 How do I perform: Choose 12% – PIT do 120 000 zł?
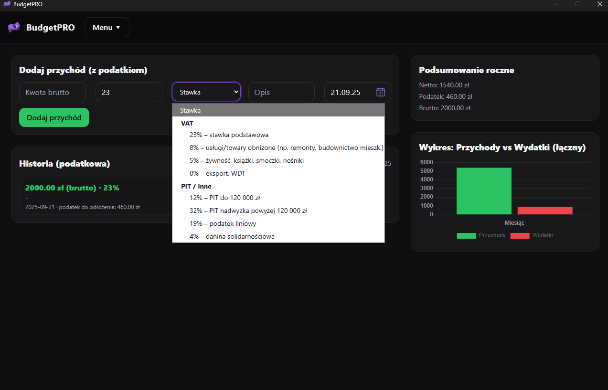tap(224, 198)
